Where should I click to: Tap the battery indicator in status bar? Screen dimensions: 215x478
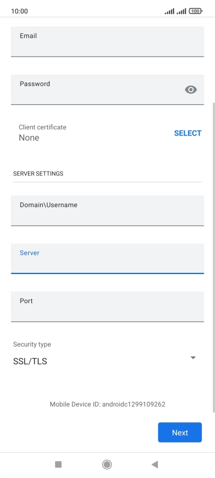[x=195, y=11]
